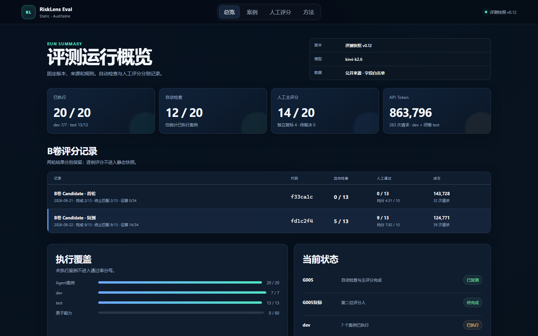Click code hash f33ca1c
538x336 pixels.
tap(302, 197)
